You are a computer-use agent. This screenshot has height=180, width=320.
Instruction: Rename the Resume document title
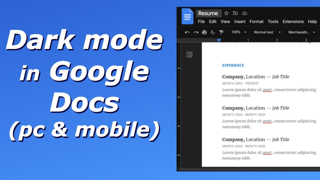click(208, 13)
